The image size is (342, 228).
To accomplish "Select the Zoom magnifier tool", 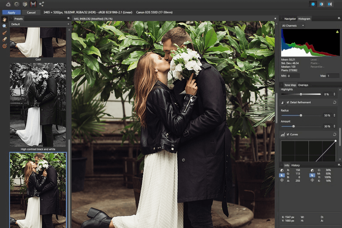I will 4,26.
